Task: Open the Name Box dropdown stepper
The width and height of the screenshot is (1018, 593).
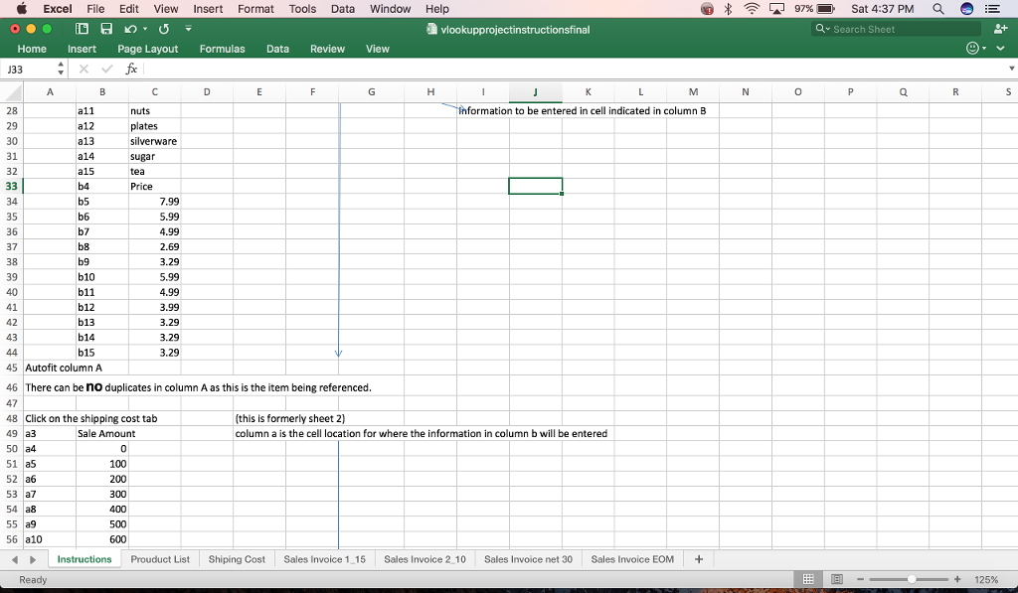Action: pos(61,69)
